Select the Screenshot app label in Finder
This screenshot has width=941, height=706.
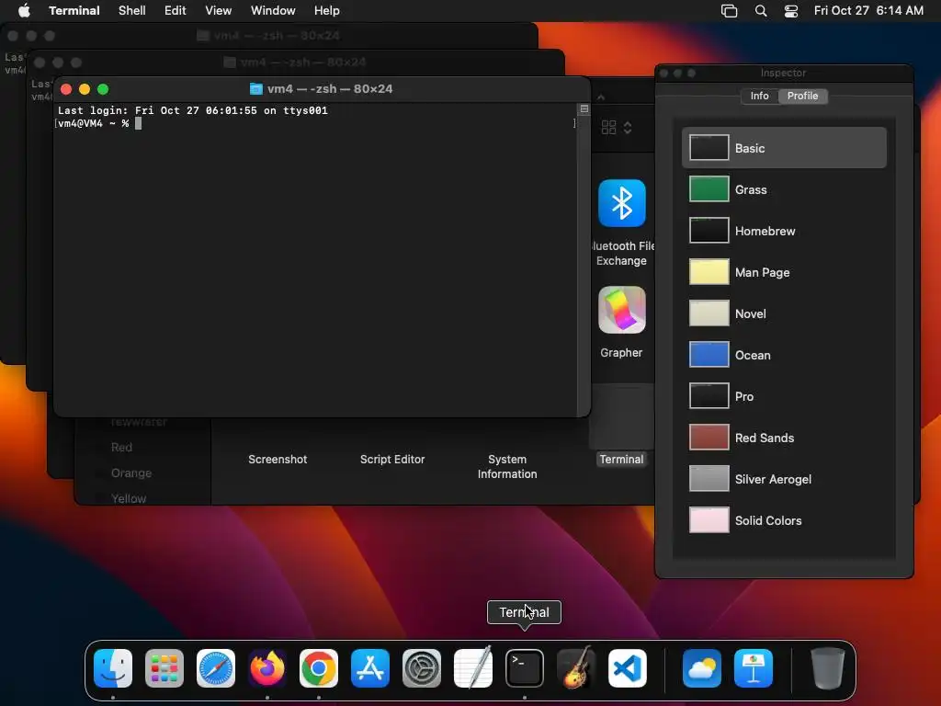point(278,460)
